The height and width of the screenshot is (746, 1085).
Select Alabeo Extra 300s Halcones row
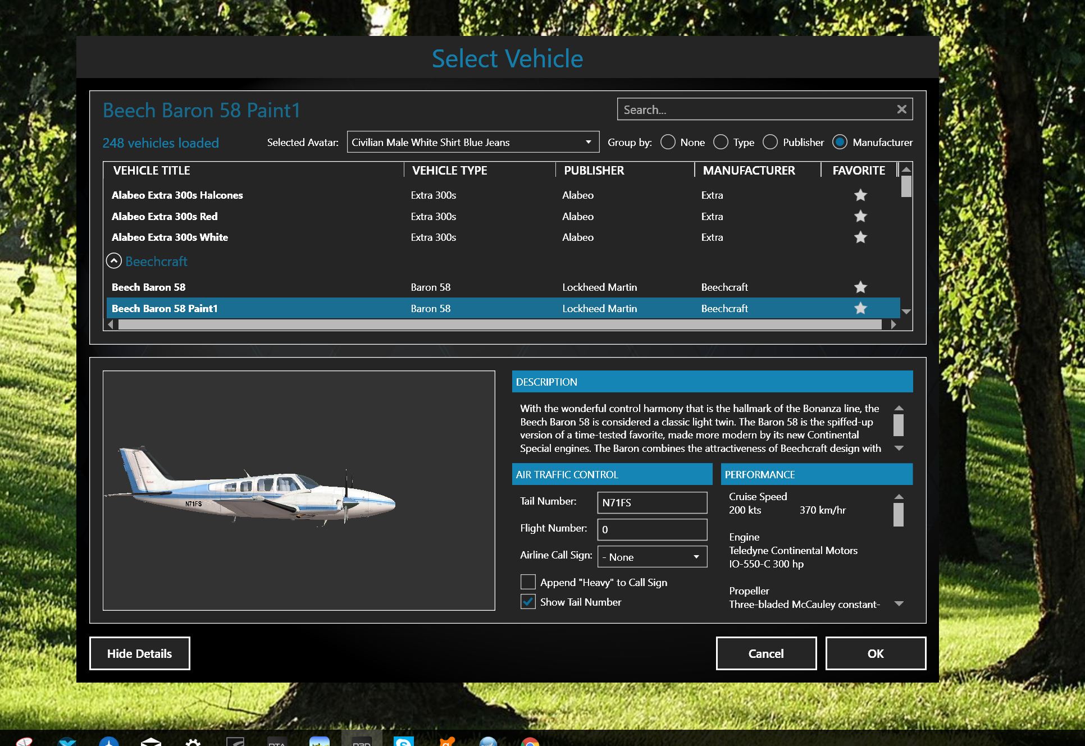(x=503, y=195)
